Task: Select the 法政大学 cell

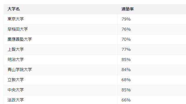Action: coord(61,100)
